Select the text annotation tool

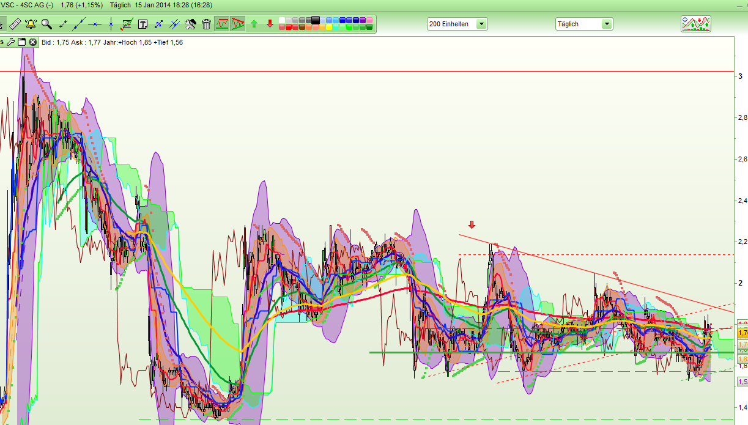click(143, 24)
